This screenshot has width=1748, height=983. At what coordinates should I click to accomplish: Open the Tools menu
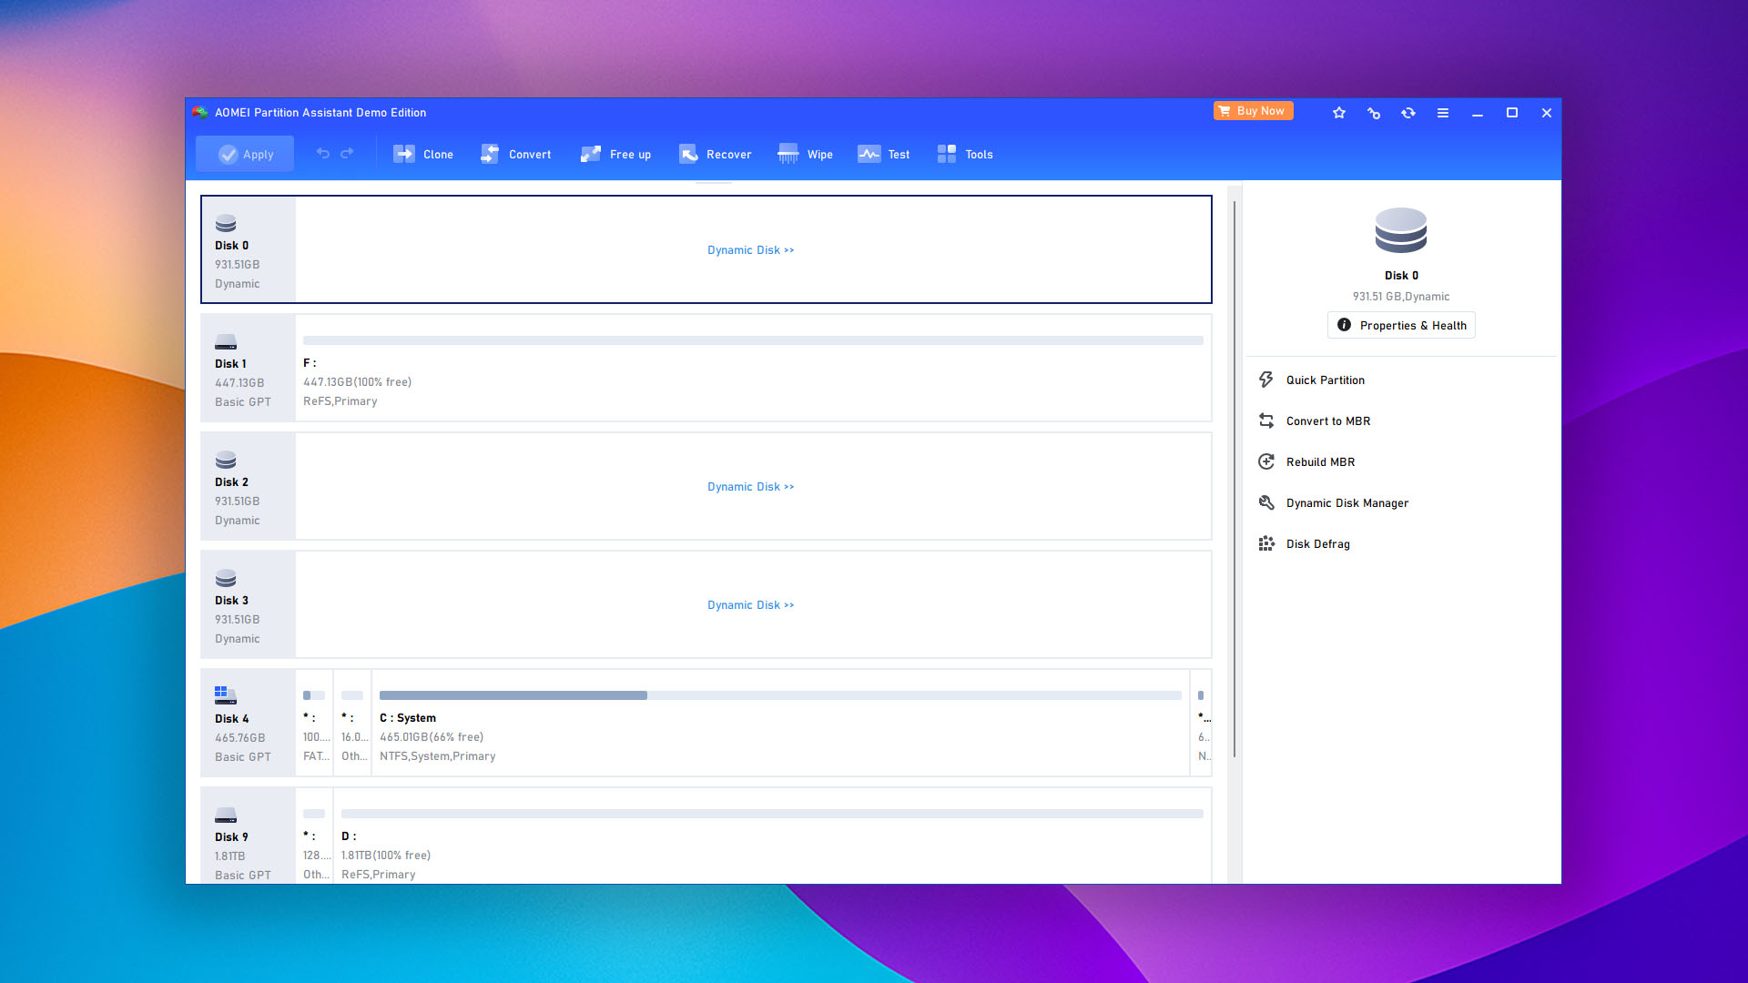[965, 154]
